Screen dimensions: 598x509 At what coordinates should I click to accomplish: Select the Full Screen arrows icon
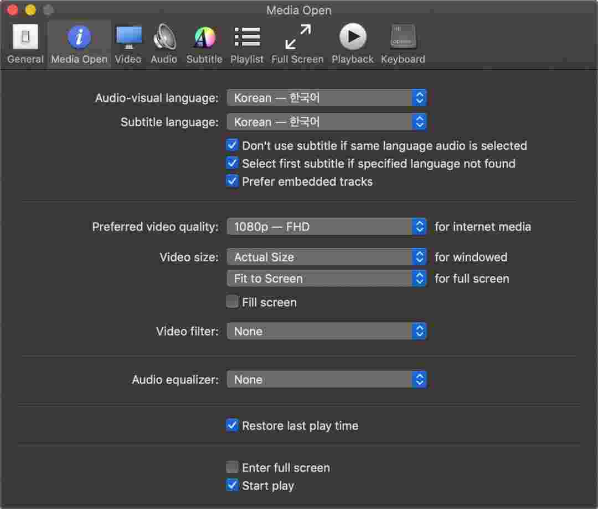click(297, 38)
